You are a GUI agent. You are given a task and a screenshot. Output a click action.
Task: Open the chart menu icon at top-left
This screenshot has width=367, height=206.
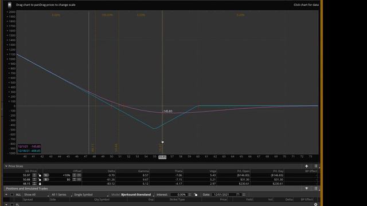click(10, 5)
